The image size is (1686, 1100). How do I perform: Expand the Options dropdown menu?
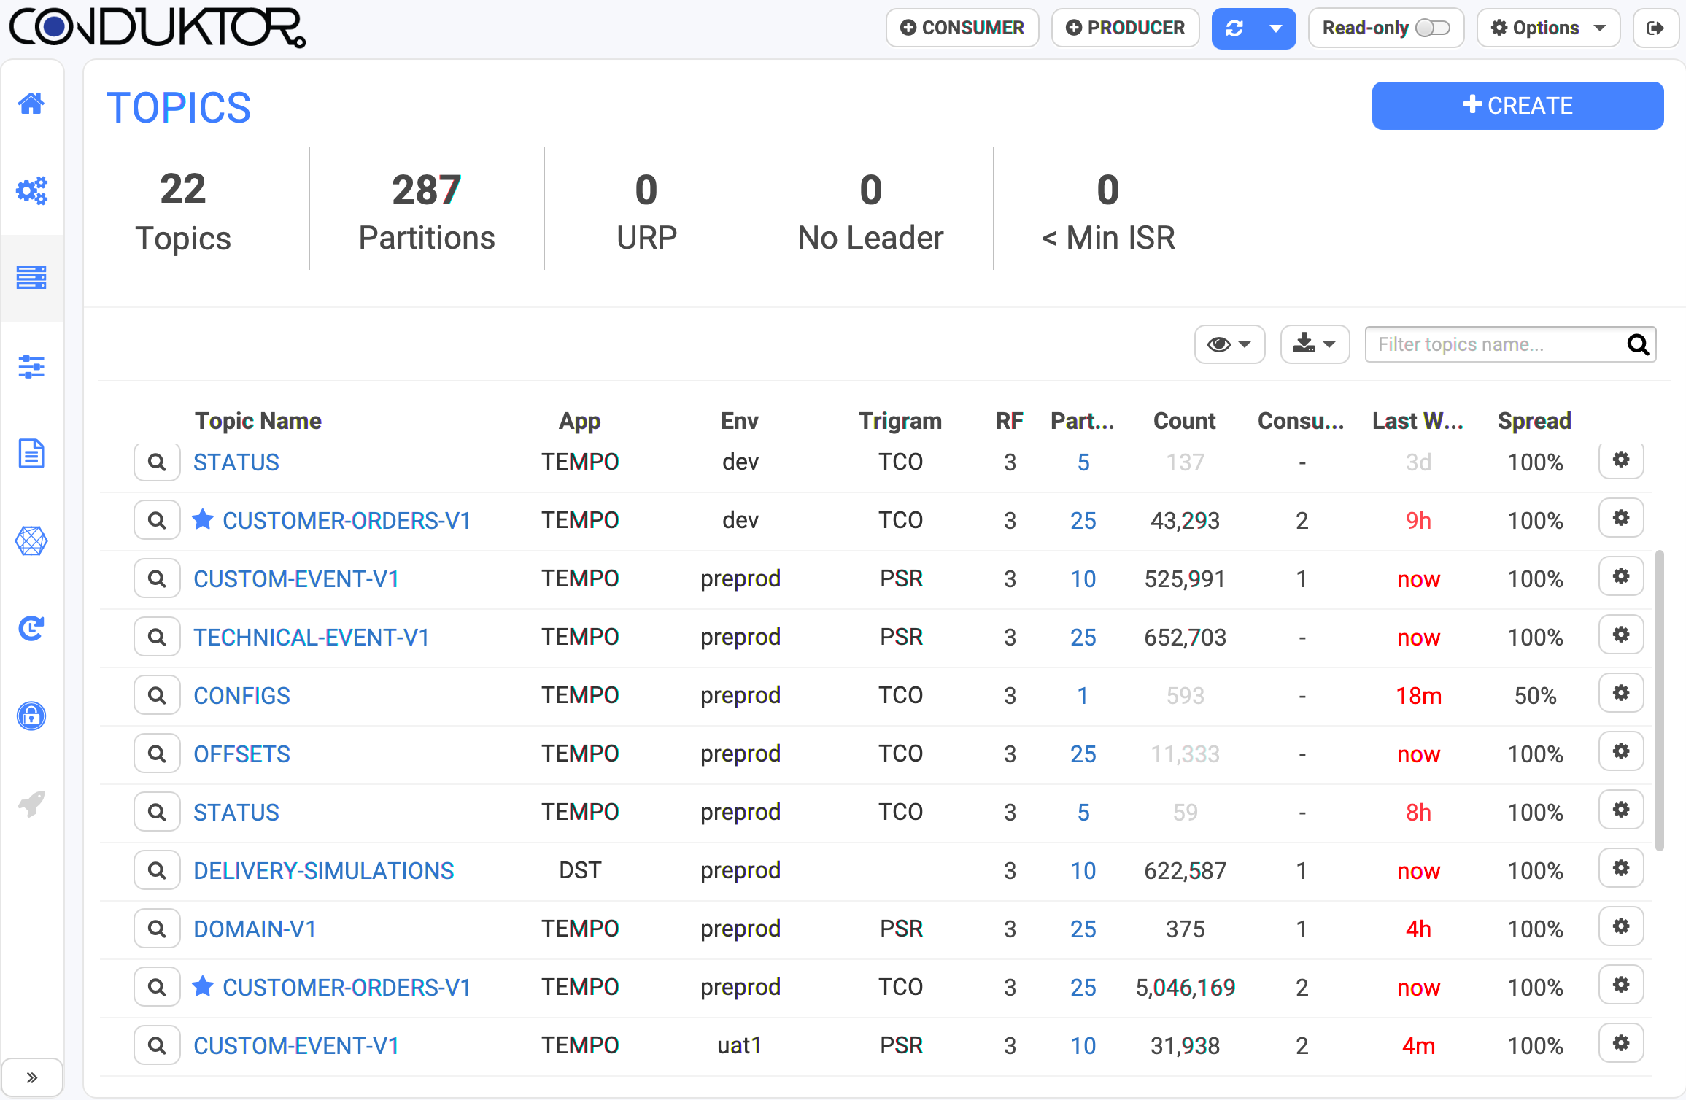pyautogui.click(x=1548, y=28)
